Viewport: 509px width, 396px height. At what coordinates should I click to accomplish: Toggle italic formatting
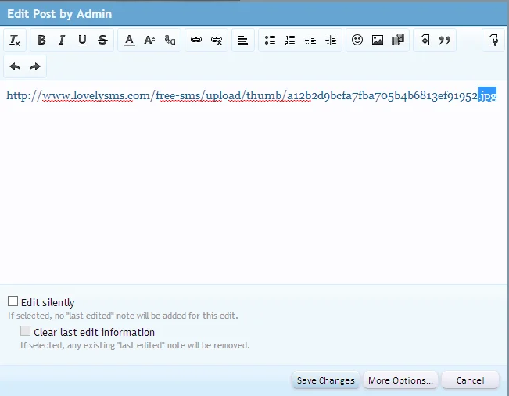click(x=62, y=41)
